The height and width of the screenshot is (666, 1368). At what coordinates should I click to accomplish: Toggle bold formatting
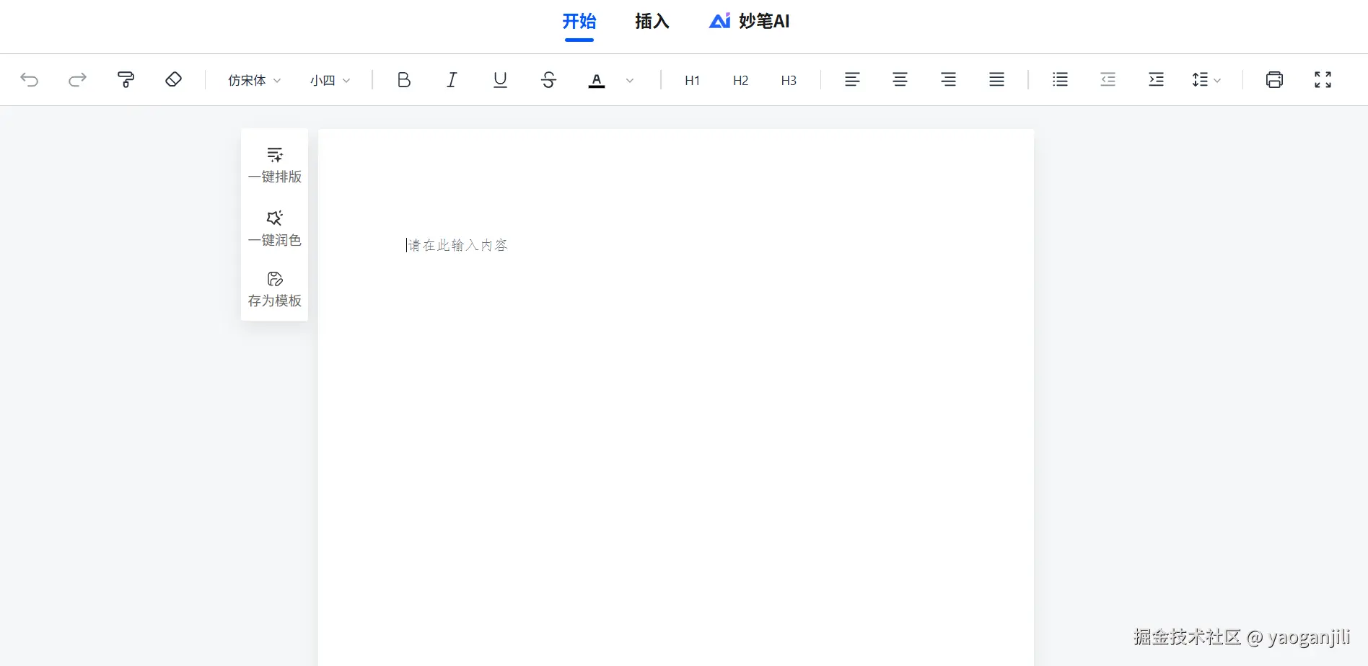(404, 80)
